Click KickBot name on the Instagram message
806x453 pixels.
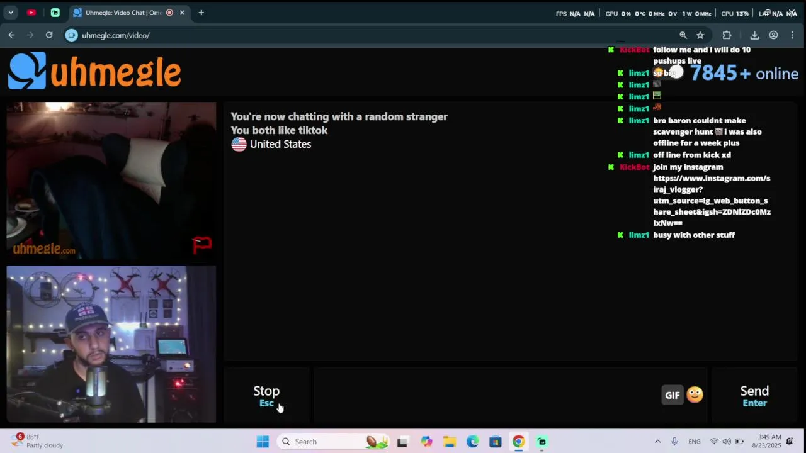click(635, 167)
